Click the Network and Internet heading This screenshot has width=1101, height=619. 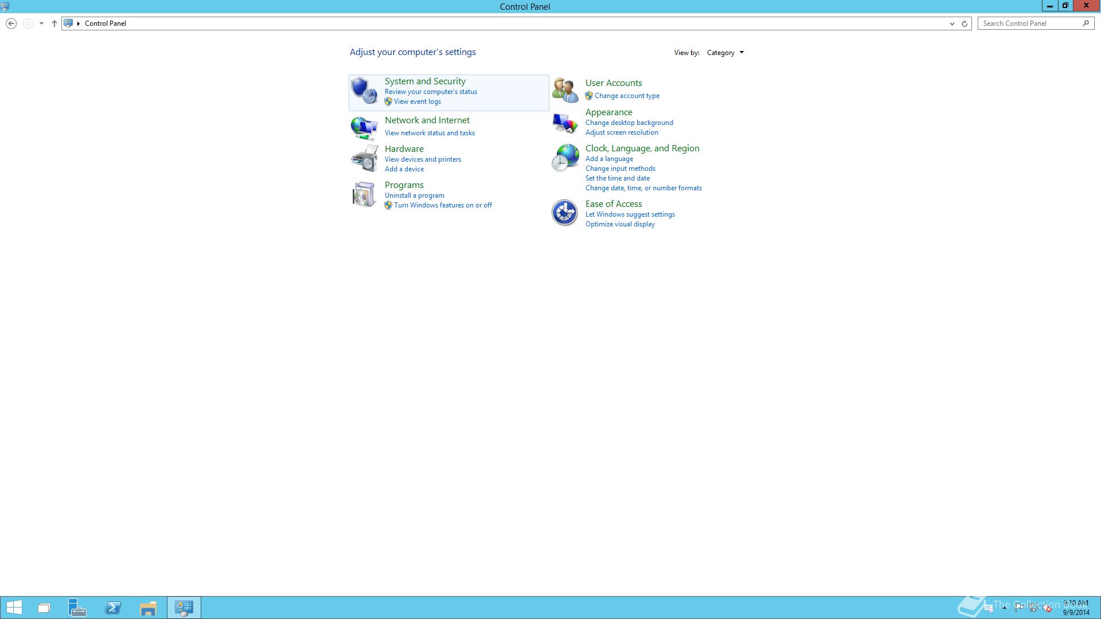[427, 120]
